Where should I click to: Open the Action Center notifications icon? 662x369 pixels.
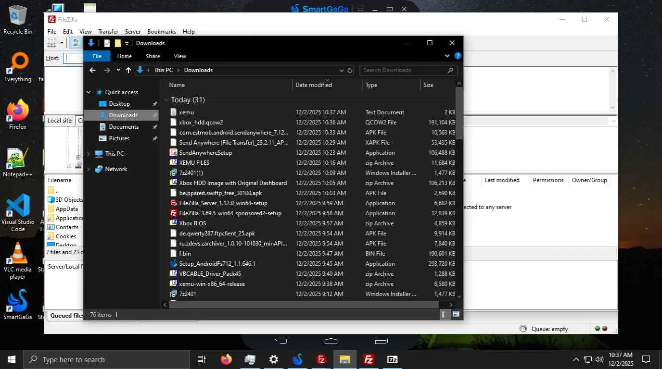(x=646, y=359)
